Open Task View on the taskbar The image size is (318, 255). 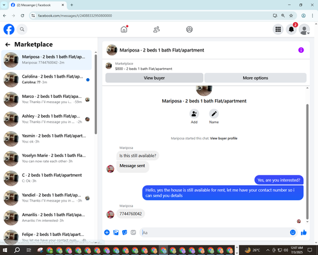tap(29, 250)
